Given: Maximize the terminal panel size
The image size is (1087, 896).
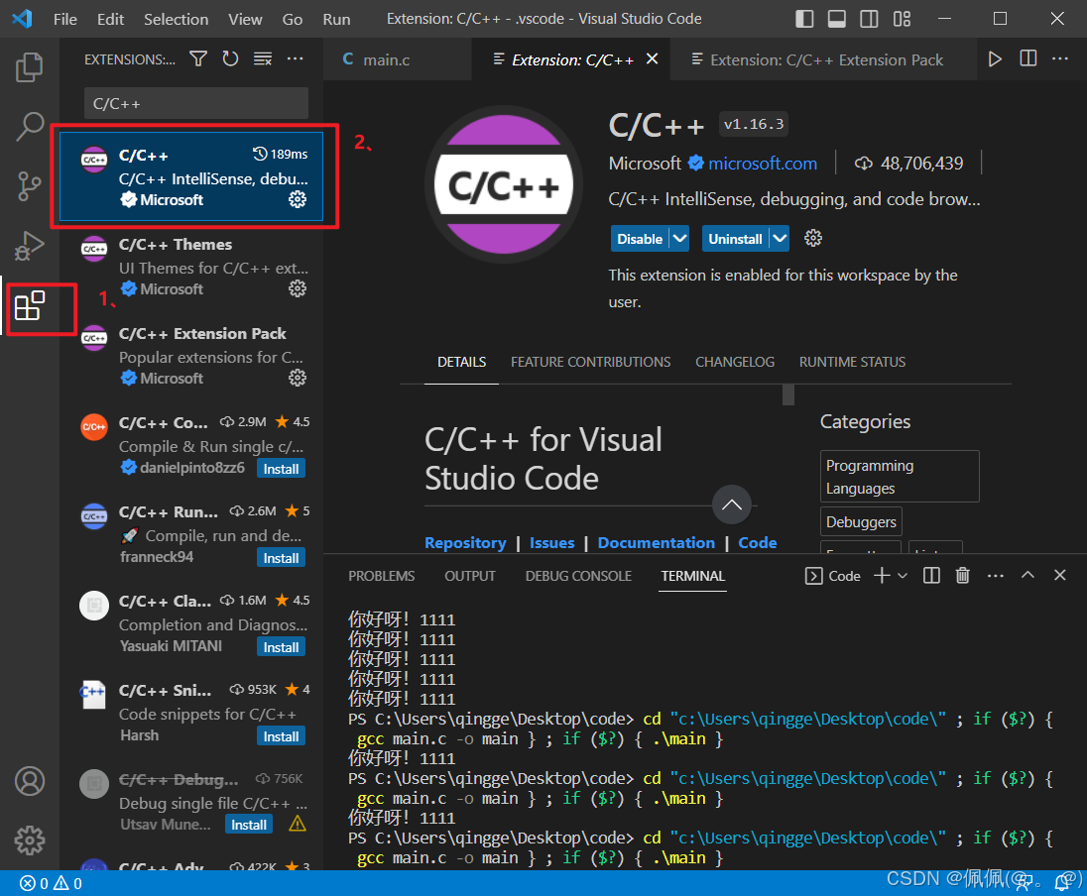Looking at the screenshot, I should (x=1027, y=575).
